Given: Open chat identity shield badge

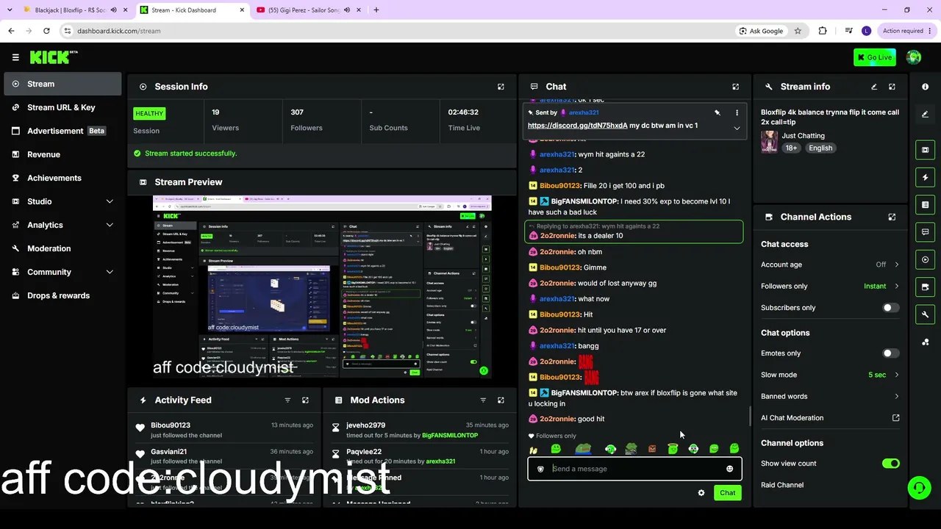Looking at the screenshot, I should 540,469.
